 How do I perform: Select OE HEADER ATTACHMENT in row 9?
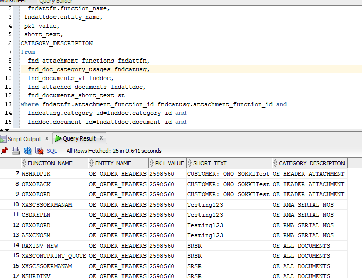tap(310, 194)
